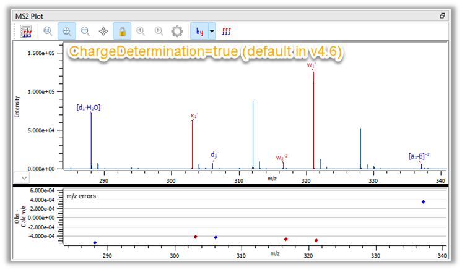462x270 pixels.
Task: Open the fragment table view icon
Action: click(26, 31)
